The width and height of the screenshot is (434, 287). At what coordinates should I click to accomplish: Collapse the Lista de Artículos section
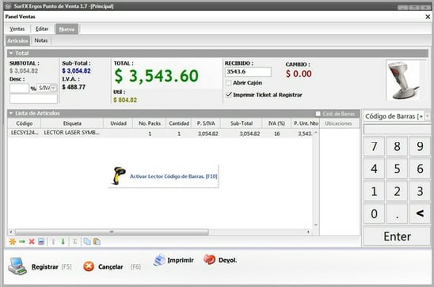click(x=11, y=113)
